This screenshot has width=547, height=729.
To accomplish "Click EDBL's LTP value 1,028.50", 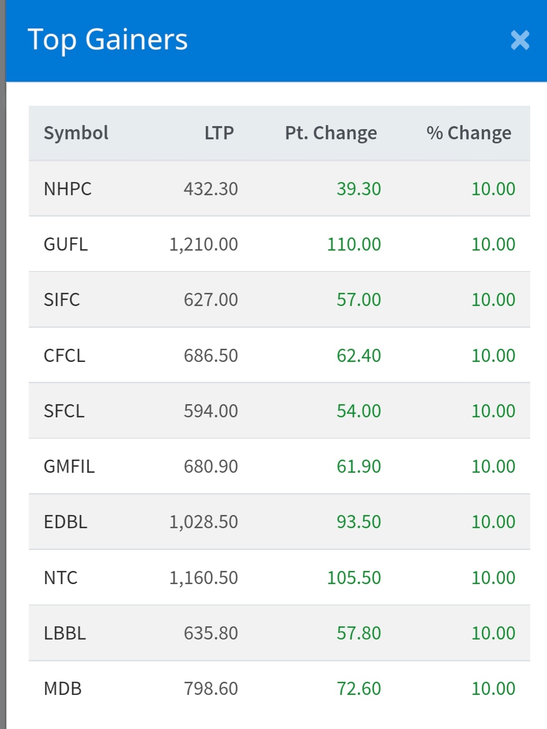I will click(x=203, y=522).
